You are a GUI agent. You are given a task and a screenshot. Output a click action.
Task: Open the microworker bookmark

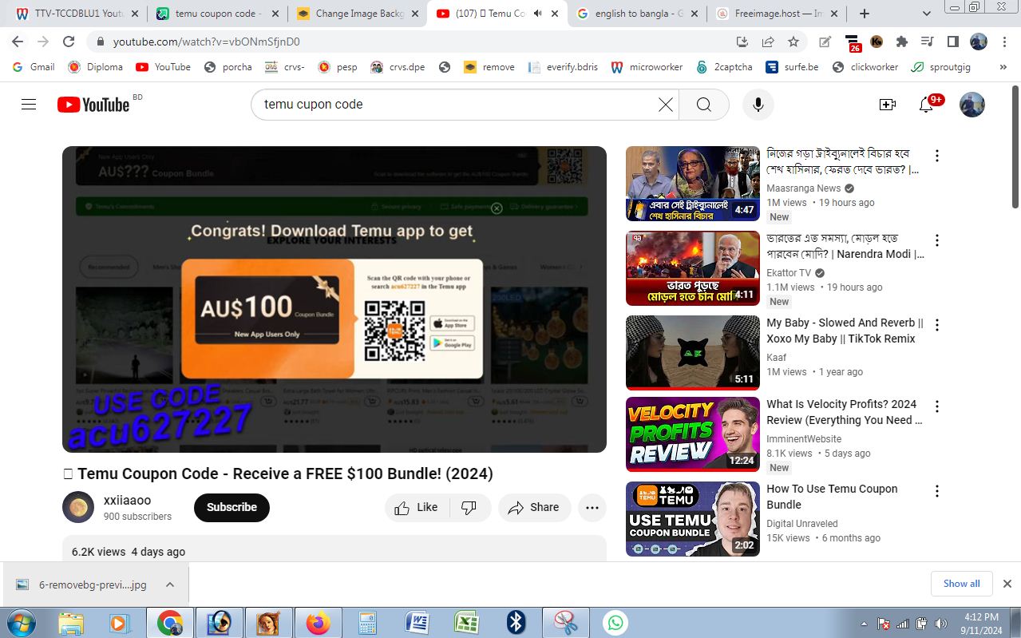pos(647,67)
